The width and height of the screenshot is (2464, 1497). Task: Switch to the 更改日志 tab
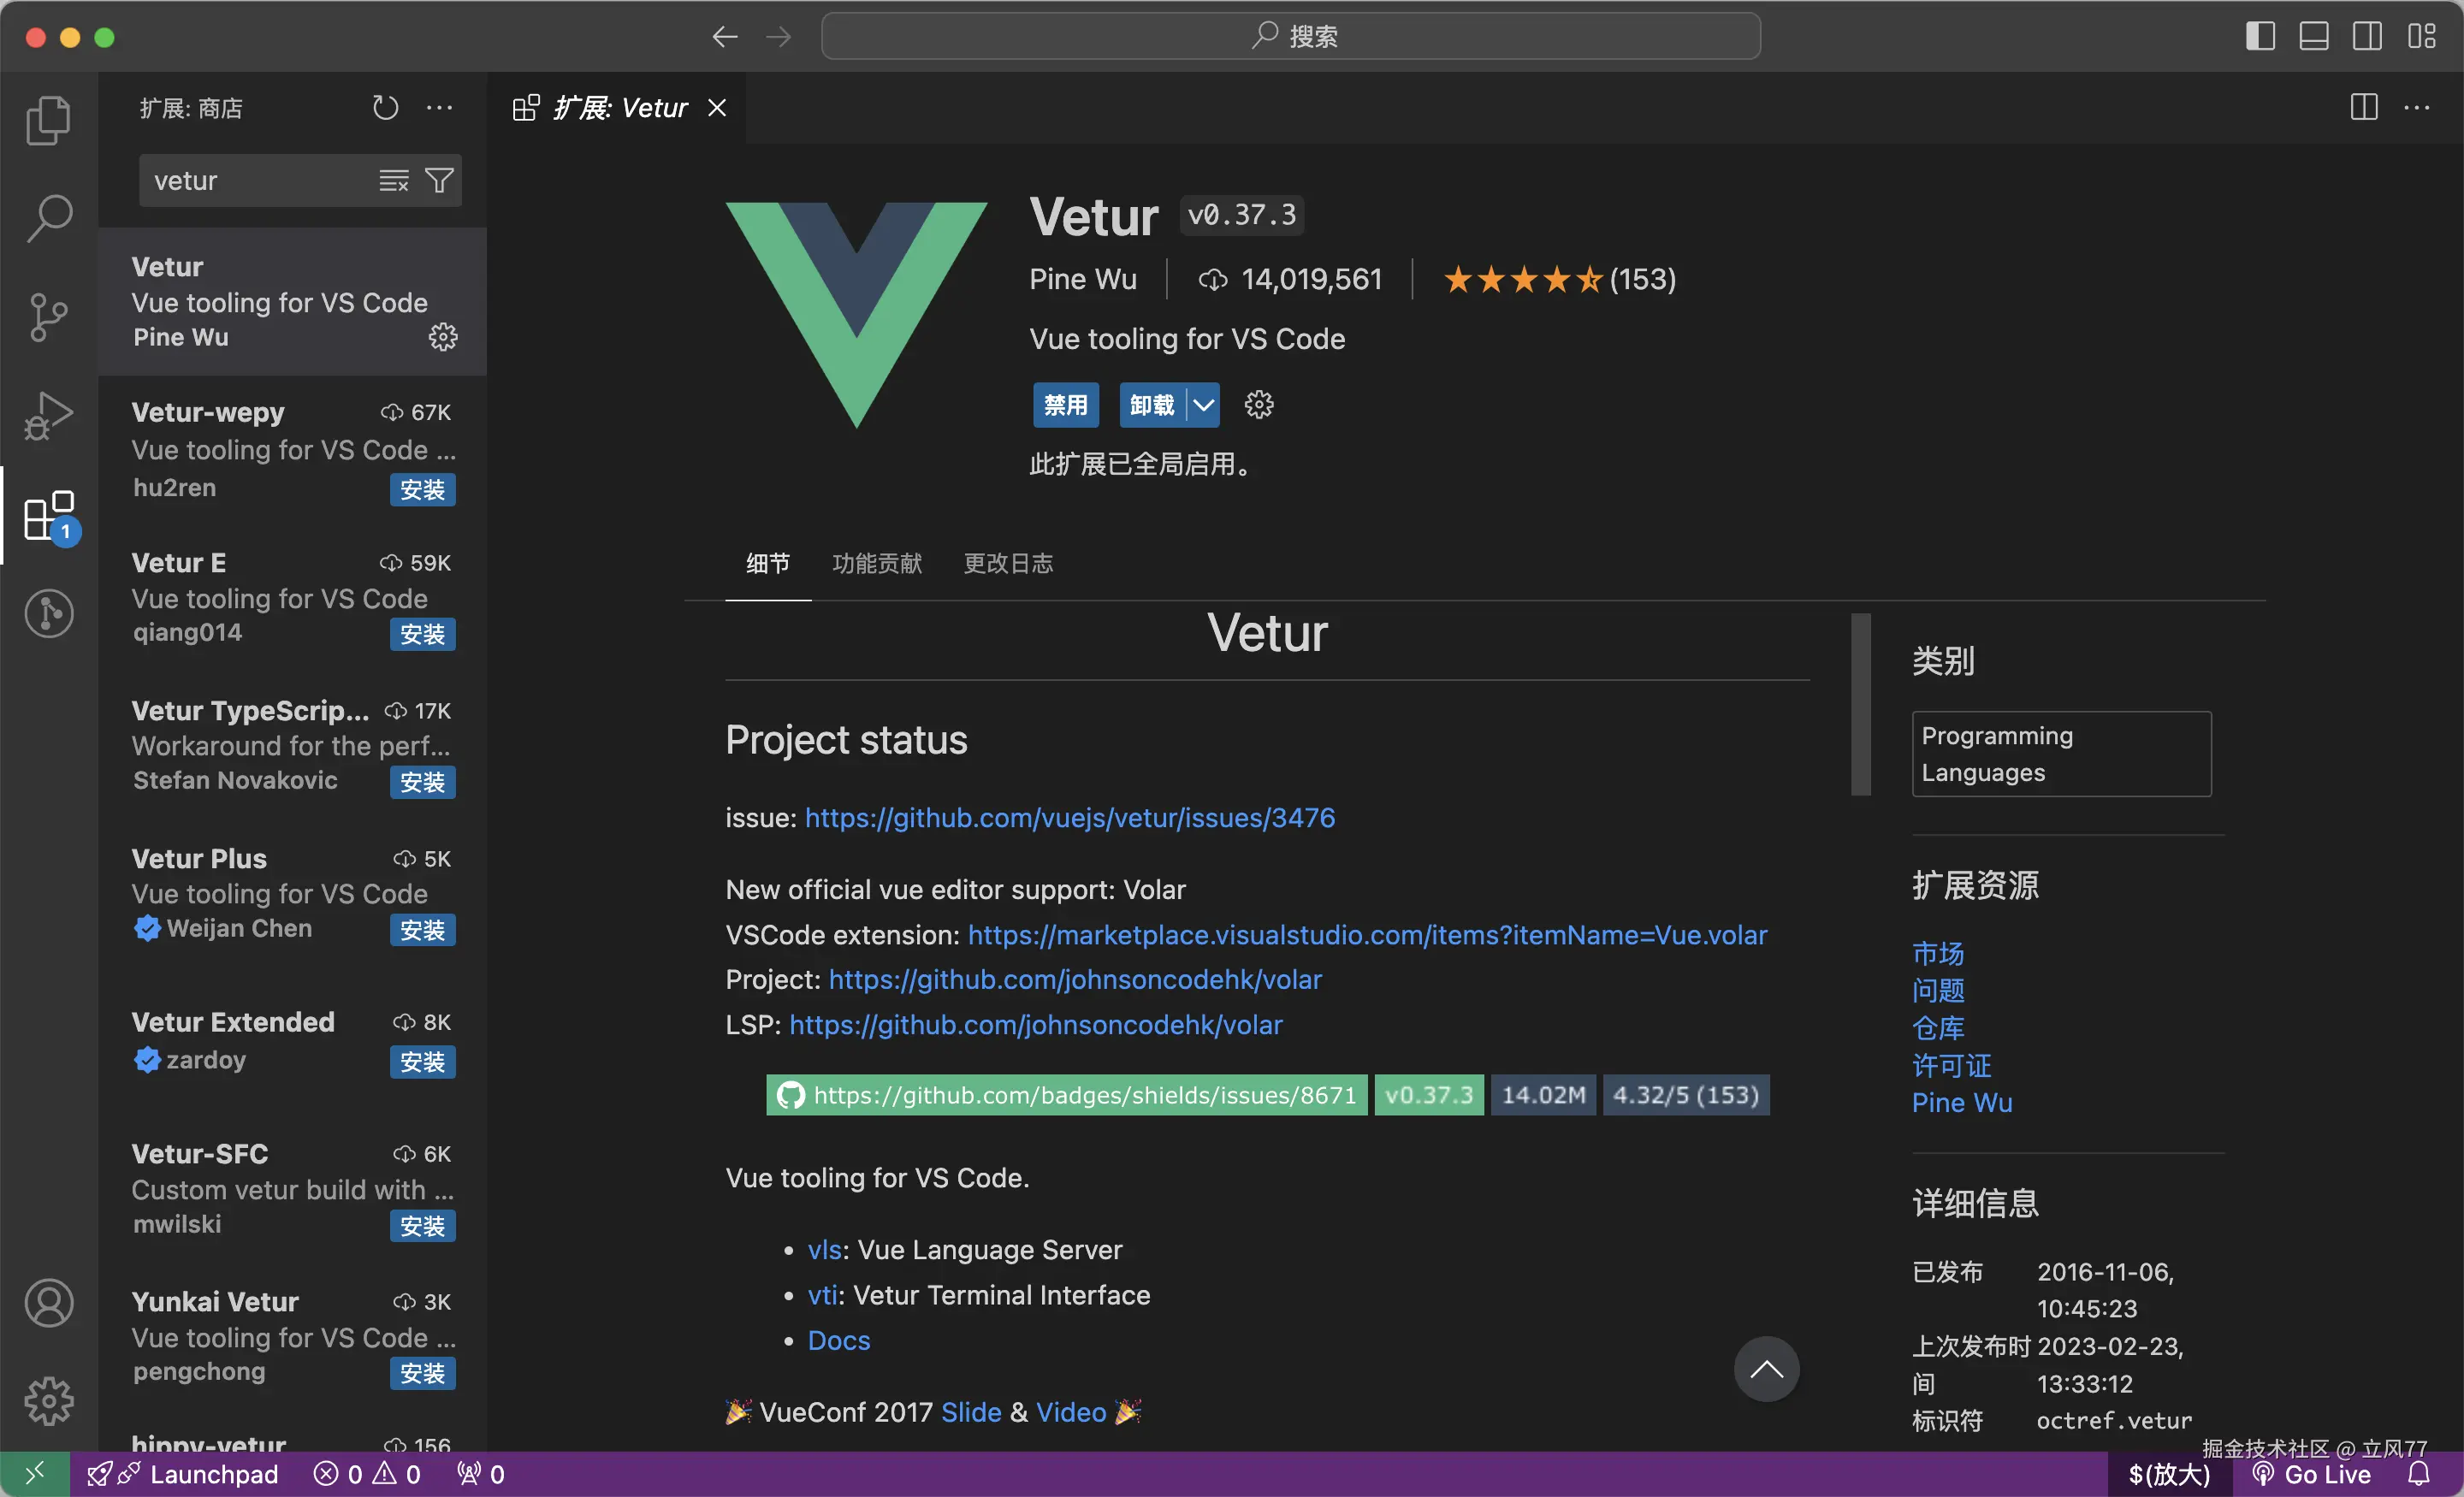pos(1008,563)
